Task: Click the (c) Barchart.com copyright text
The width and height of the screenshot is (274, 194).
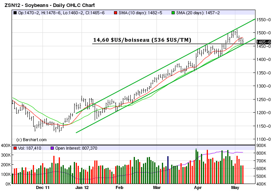Action: (31, 140)
